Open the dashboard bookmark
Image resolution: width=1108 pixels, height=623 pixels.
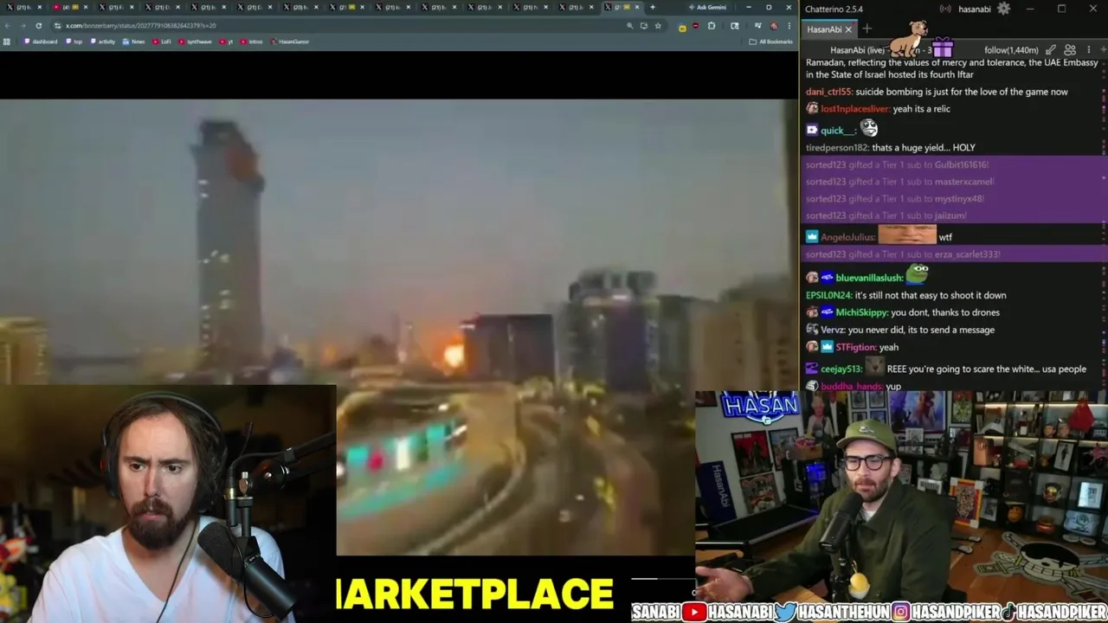(41, 42)
